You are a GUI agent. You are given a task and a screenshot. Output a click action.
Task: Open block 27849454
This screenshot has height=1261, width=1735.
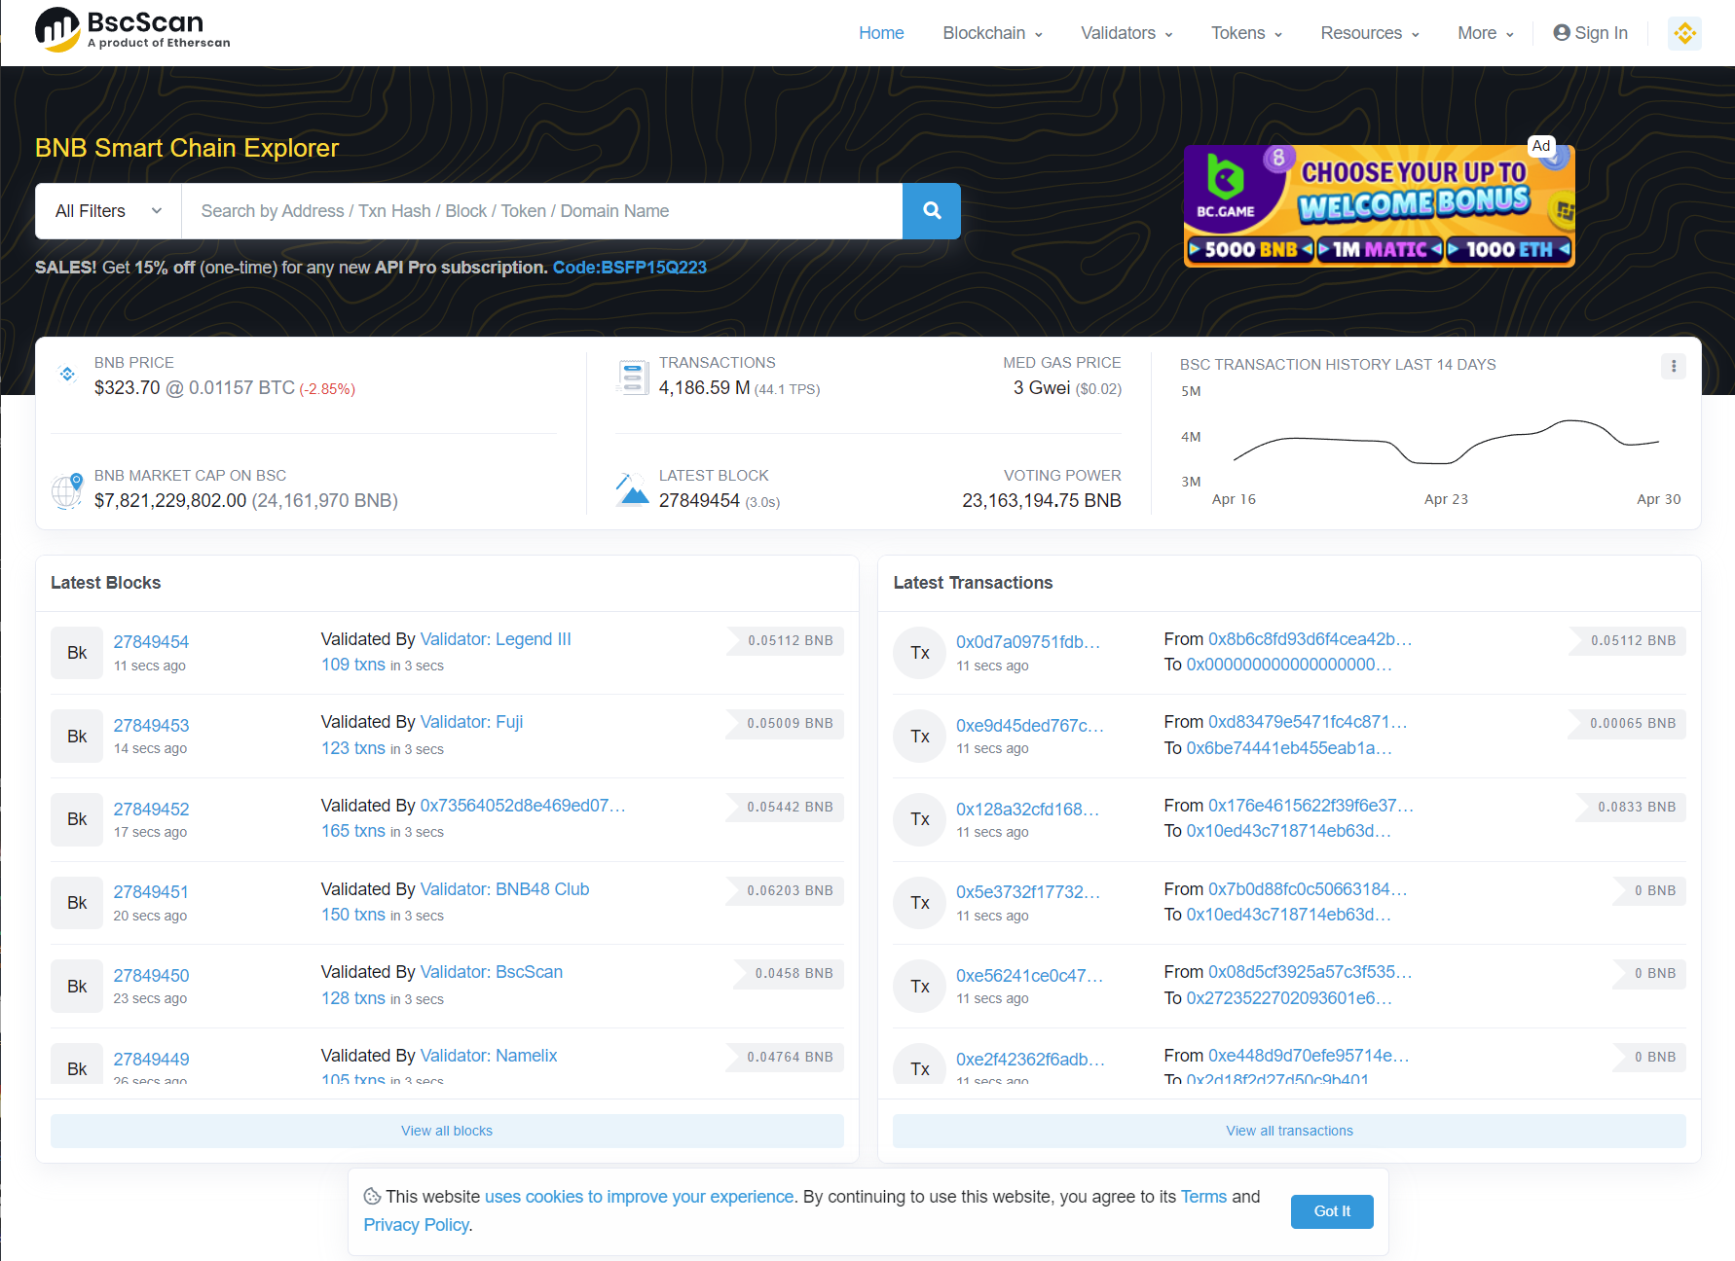point(151,642)
